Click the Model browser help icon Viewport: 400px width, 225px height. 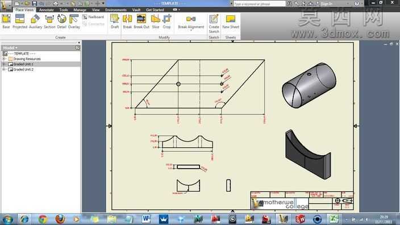[x=77, y=48]
